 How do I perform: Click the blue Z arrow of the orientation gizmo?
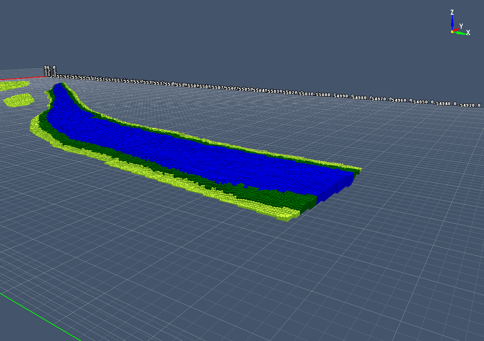(x=452, y=23)
